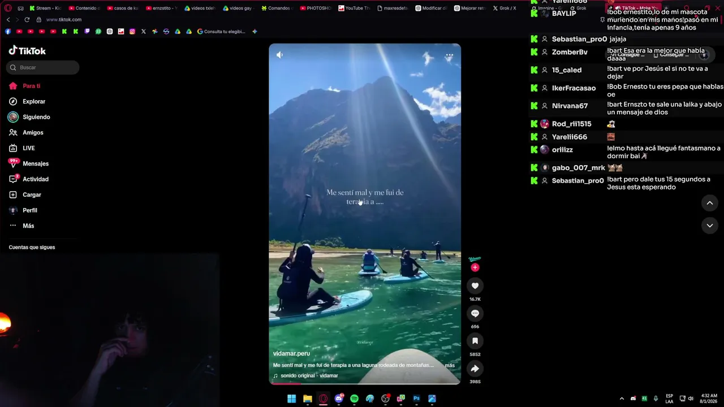This screenshot has height=407, width=724.
Task: Open the Perfil page
Action: (x=23, y=210)
